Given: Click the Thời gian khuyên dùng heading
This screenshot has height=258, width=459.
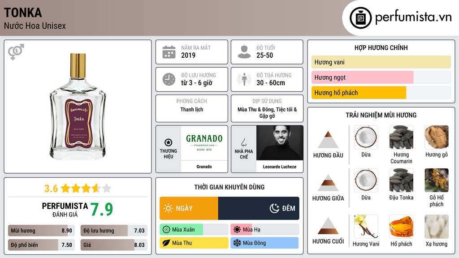Looking at the screenshot, I should coord(229,187).
